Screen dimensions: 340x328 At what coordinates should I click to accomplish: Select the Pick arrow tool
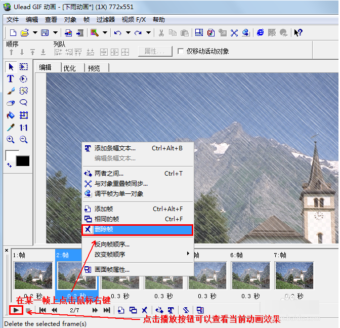coord(11,67)
